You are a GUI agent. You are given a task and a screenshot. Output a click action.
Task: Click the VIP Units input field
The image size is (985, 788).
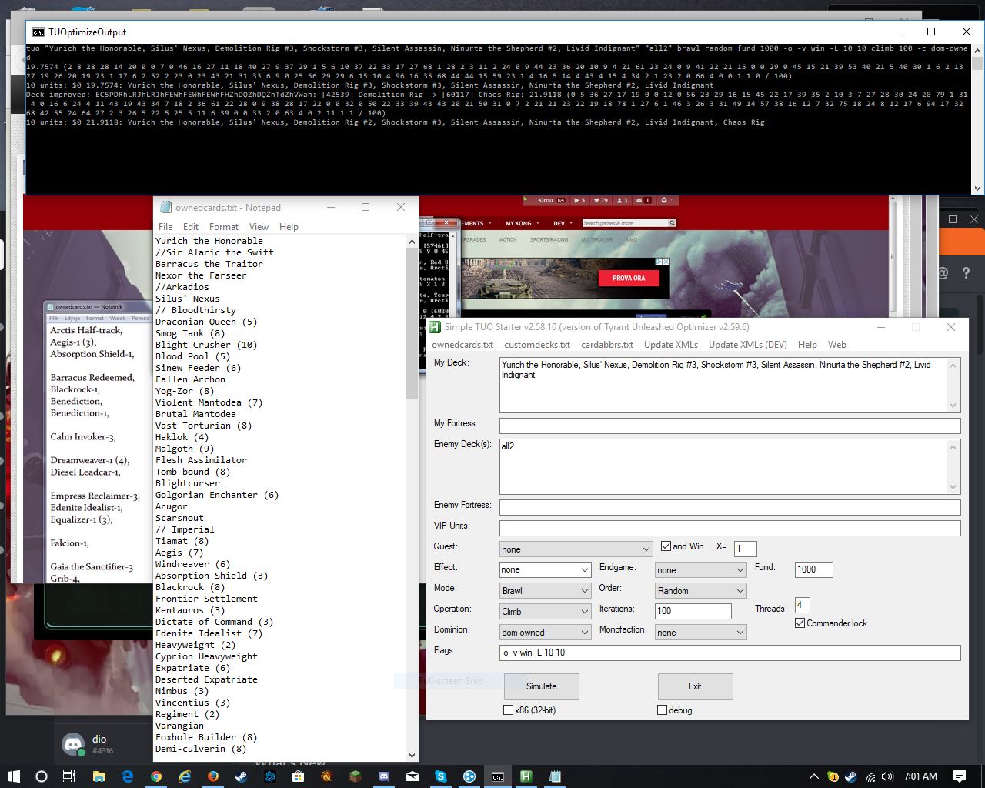pos(730,528)
